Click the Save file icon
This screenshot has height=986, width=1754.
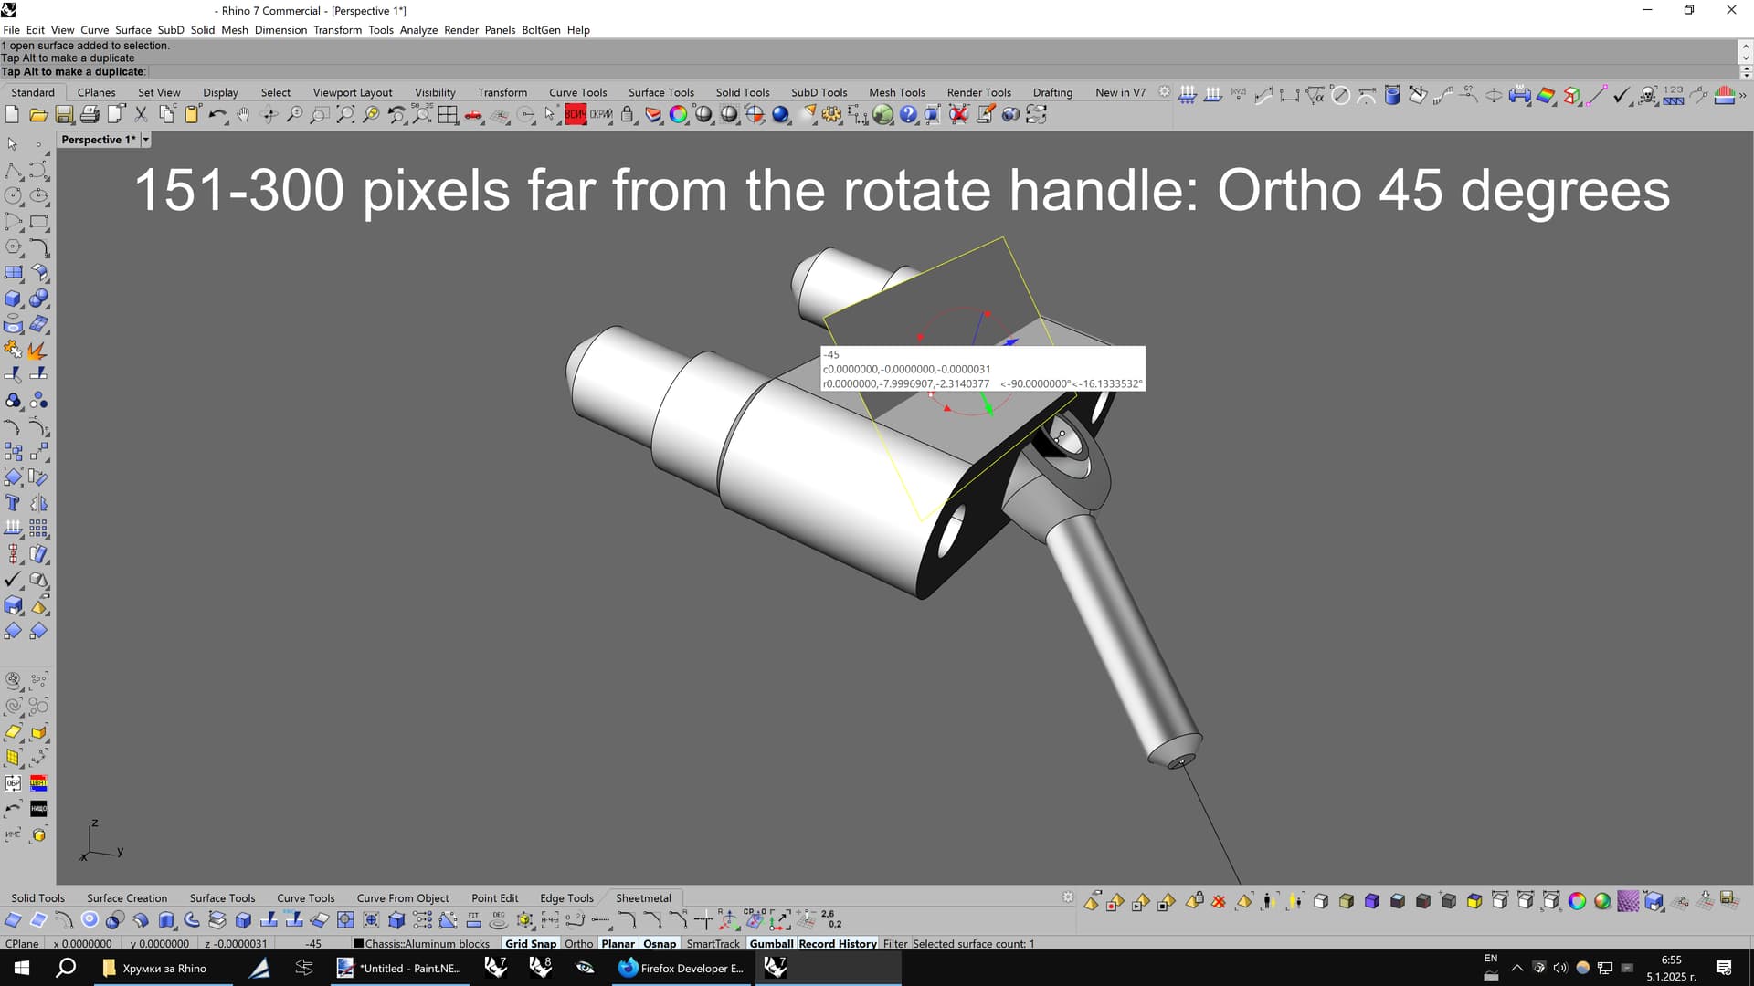(64, 115)
